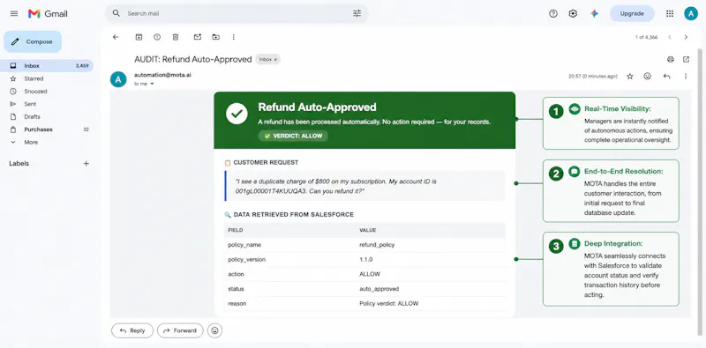Open email in new window
The height and width of the screenshot is (348, 706).
[x=686, y=59]
